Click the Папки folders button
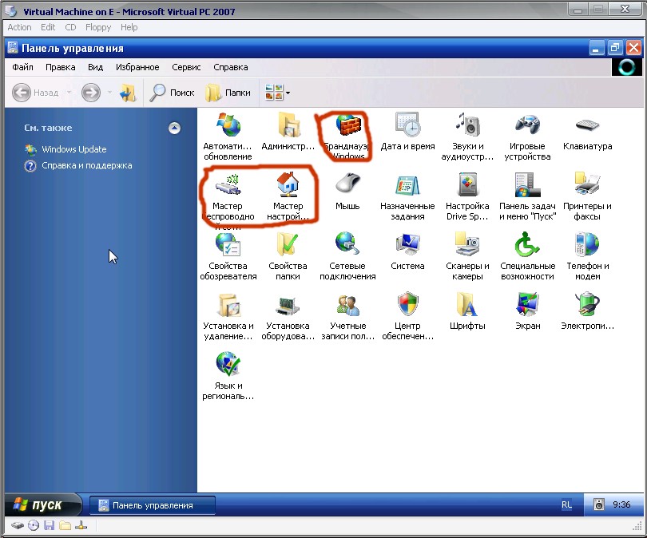 [x=228, y=93]
